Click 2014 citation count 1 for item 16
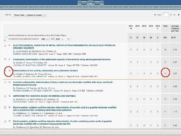The height and width of the screenshot is (136, 181). click(144, 112)
